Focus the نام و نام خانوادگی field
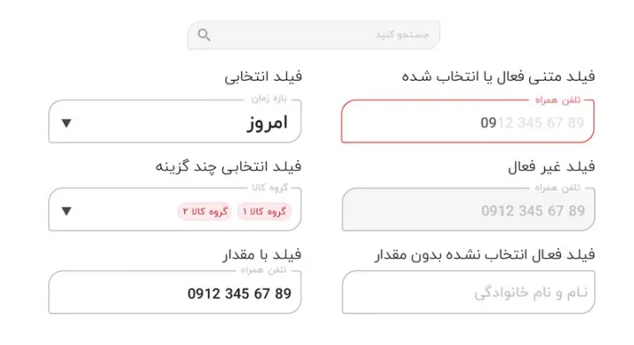Image resolution: width=634 pixels, height=345 pixels. (x=468, y=292)
